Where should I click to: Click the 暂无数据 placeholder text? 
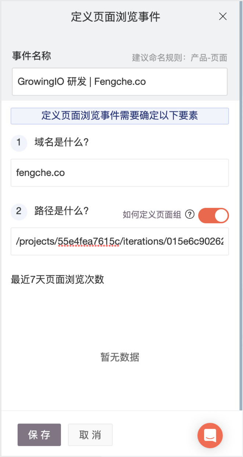120,357
